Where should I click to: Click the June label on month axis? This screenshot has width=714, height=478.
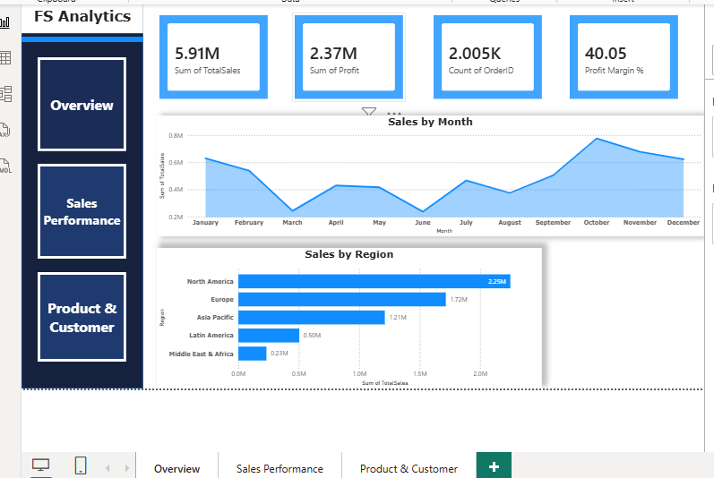(x=423, y=222)
